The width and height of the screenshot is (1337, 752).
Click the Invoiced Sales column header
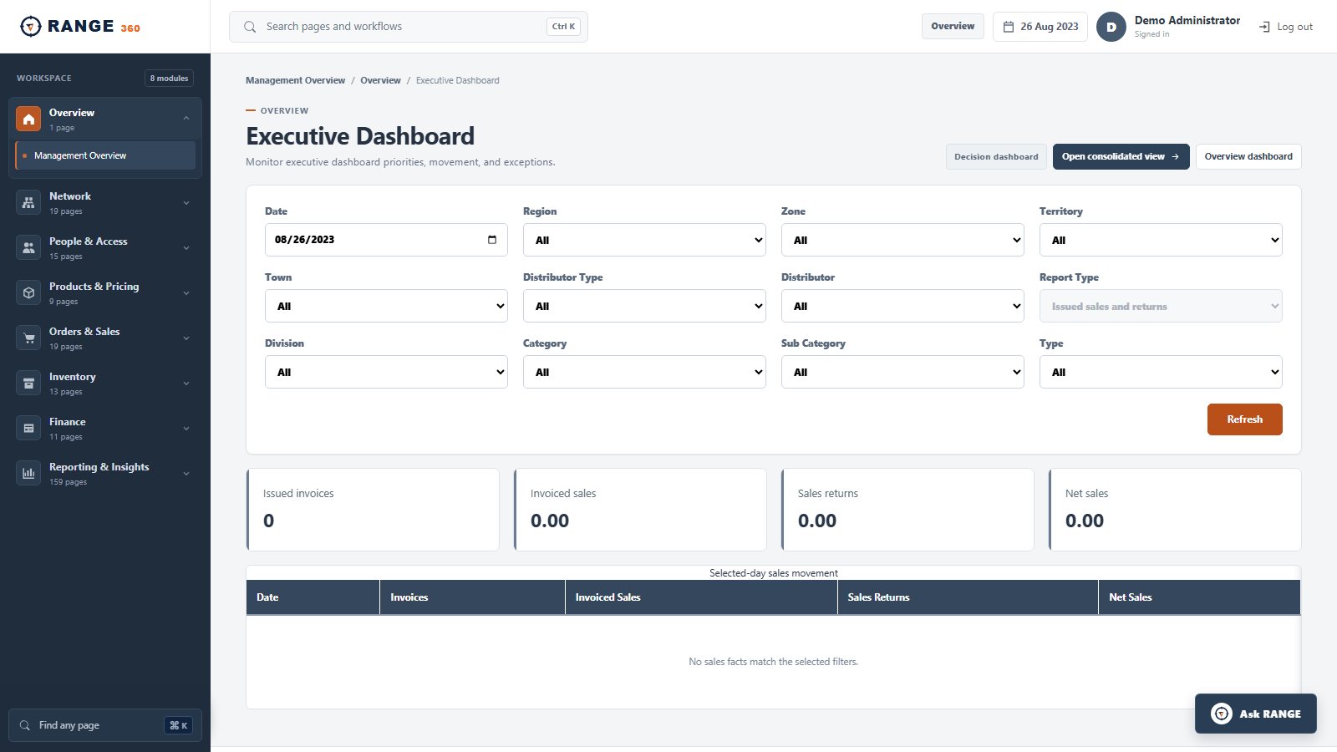tap(701, 597)
